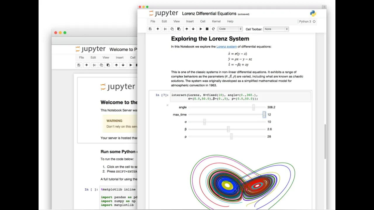Open the Cell Toolbar None dropdown
374x210 pixels.
coord(276,29)
